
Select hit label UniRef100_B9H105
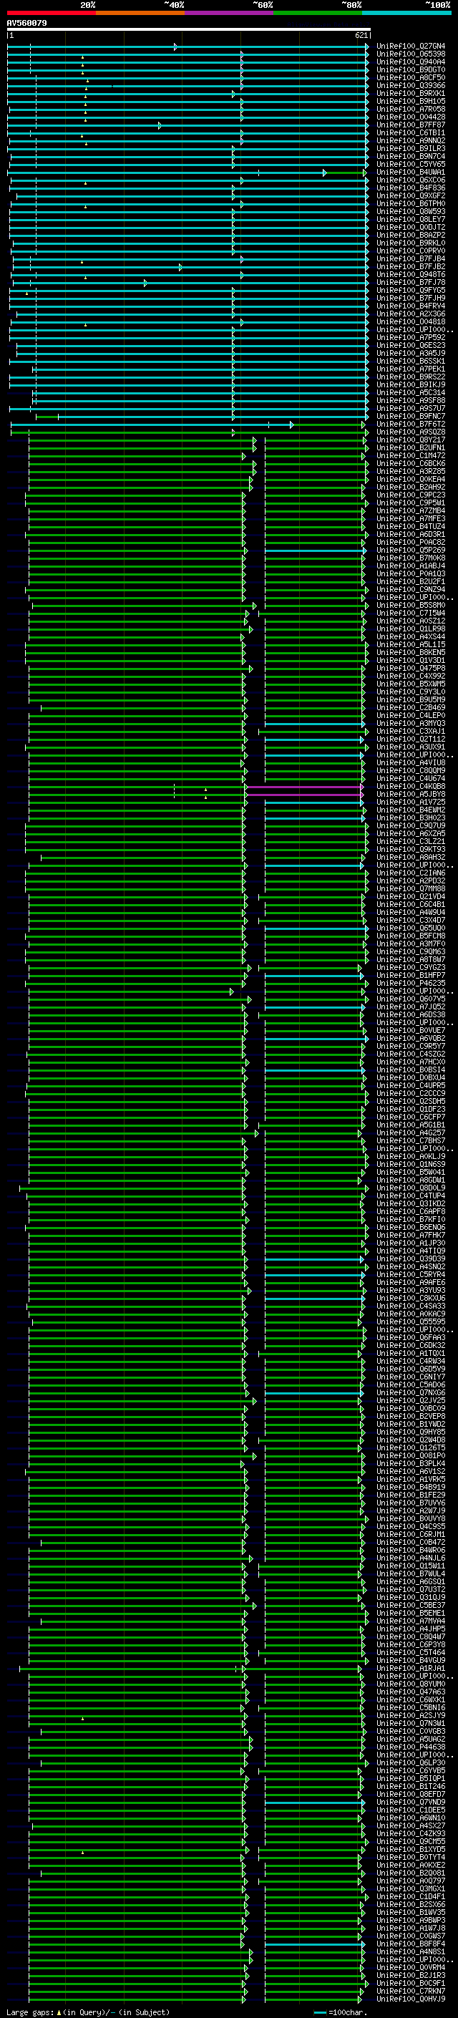click(x=411, y=101)
